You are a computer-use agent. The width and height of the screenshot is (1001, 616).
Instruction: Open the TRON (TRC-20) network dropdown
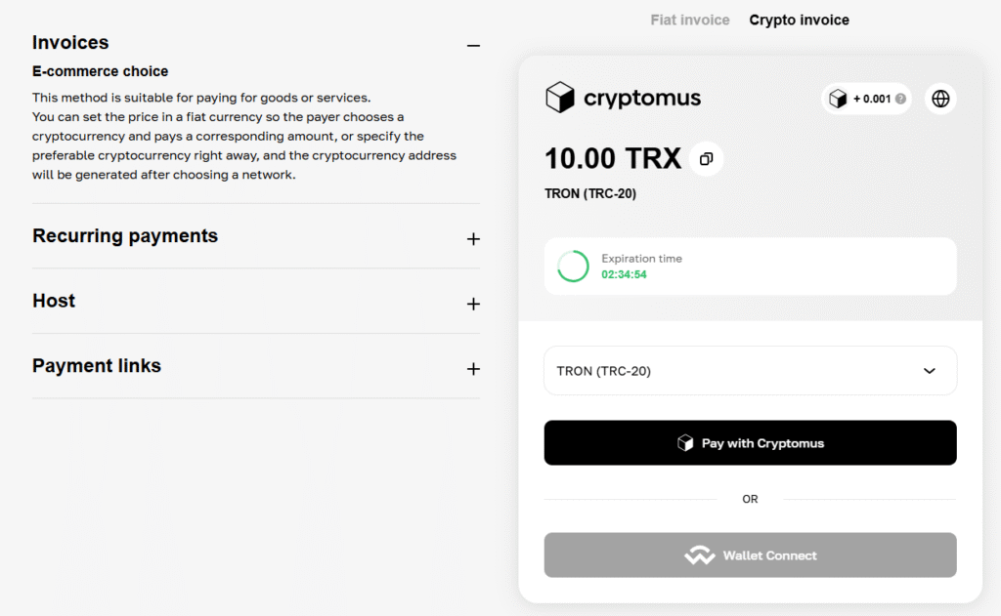tap(750, 371)
